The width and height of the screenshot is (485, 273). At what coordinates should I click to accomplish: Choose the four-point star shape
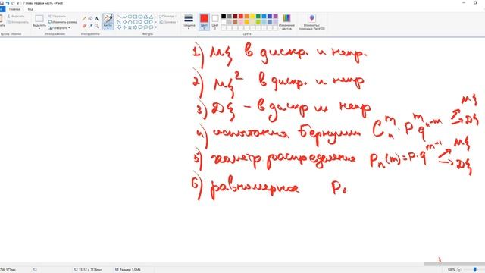pyautogui.click(x=124, y=27)
